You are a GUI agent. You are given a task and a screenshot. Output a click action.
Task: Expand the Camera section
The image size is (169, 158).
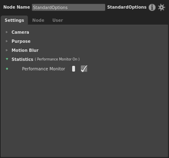(x=20, y=32)
